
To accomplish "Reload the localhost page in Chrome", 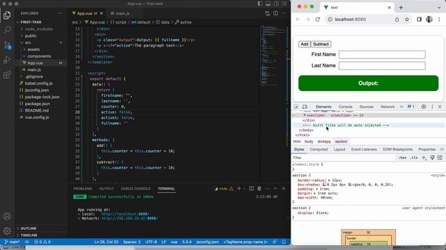I will click(318, 19).
